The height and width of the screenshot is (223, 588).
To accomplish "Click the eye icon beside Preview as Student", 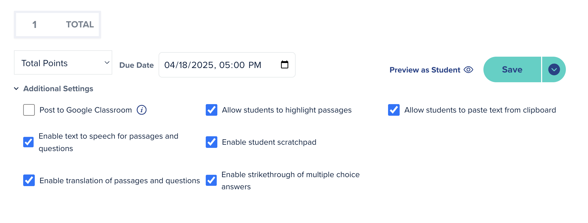I will coord(468,70).
